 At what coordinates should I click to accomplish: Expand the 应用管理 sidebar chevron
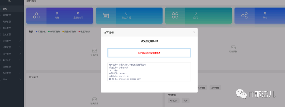(x=20, y=41)
